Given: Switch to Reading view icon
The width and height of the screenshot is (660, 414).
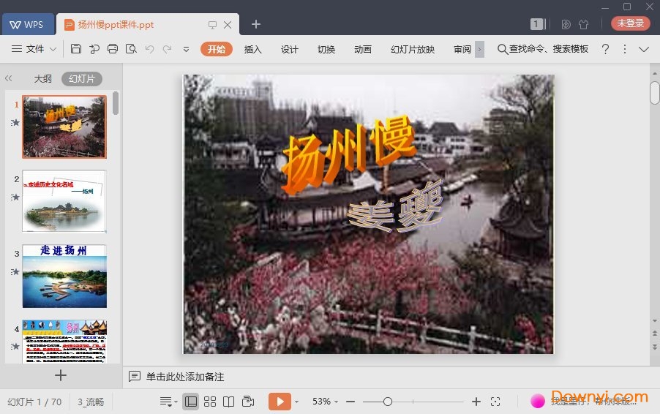Looking at the screenshot, I should (x=228, y=402).
